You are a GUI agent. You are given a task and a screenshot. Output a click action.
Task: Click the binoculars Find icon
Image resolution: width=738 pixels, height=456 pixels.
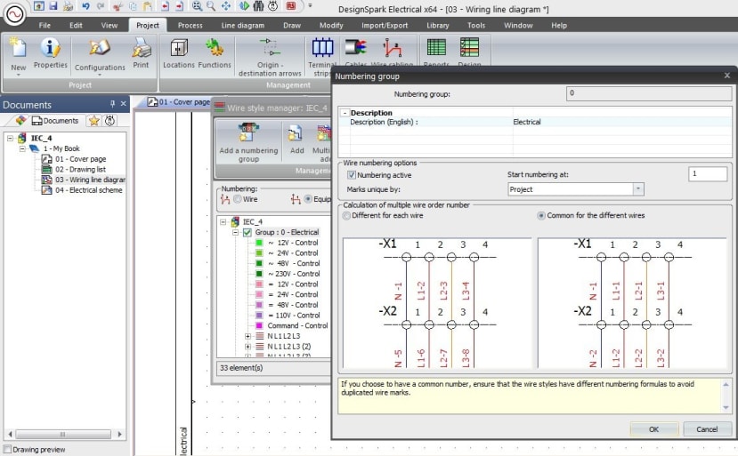[258, 6]
